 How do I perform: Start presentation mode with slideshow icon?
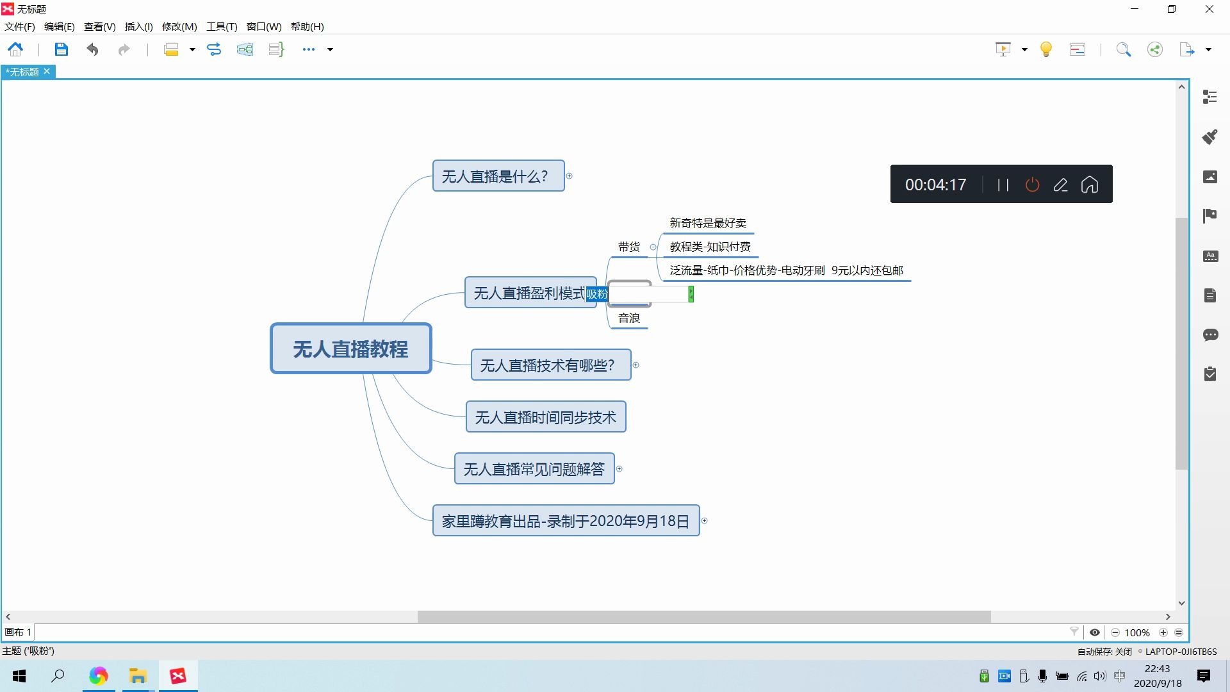1003,49
